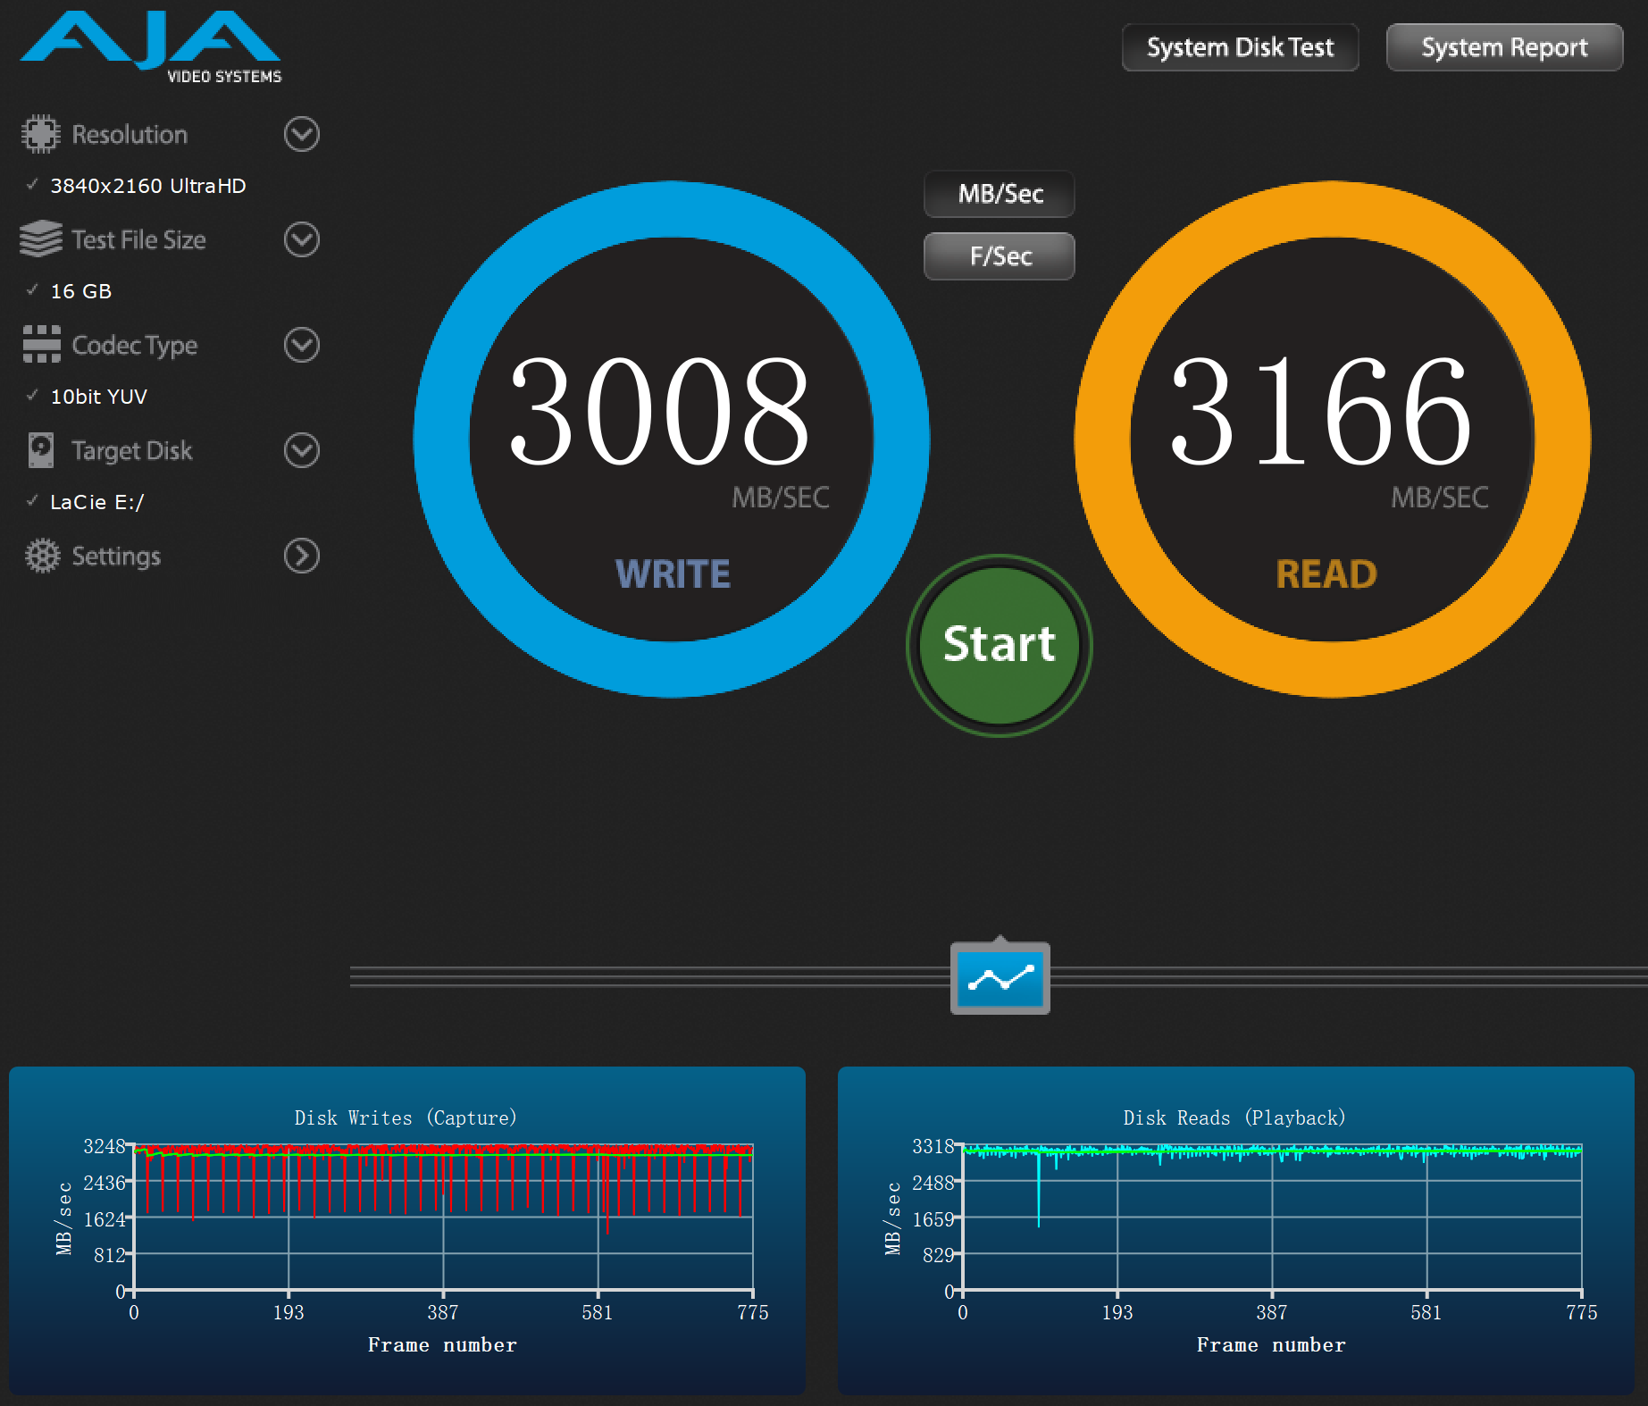Click the AJA Video Systems logo
Image resolution: width=1648 pixels, height=1406 pixels.
tap(150, 48)
